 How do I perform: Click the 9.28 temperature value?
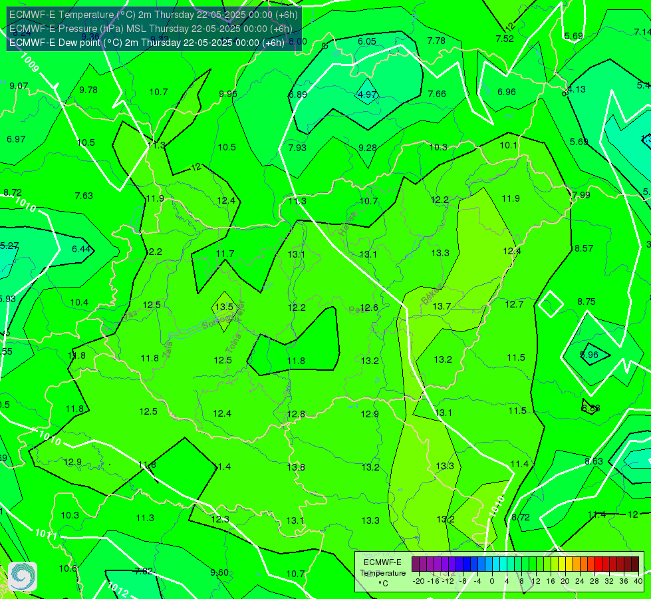click(x=368, y=148)
